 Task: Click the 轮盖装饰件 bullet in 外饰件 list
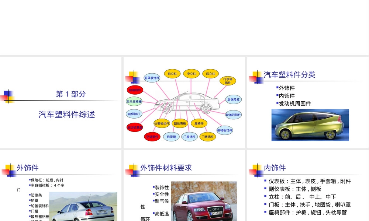coord(39,206)
